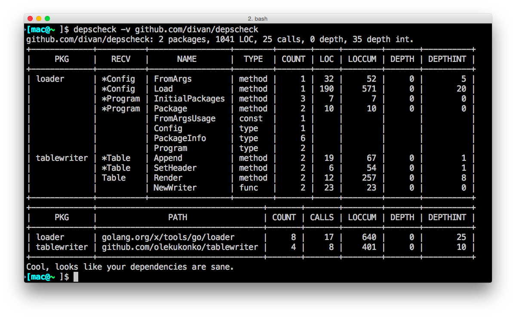Click the PackageInfo type entry
Image resolution: width=516 pixels, height=317 pixels.
pyautogui.click(x=180, y=138)
